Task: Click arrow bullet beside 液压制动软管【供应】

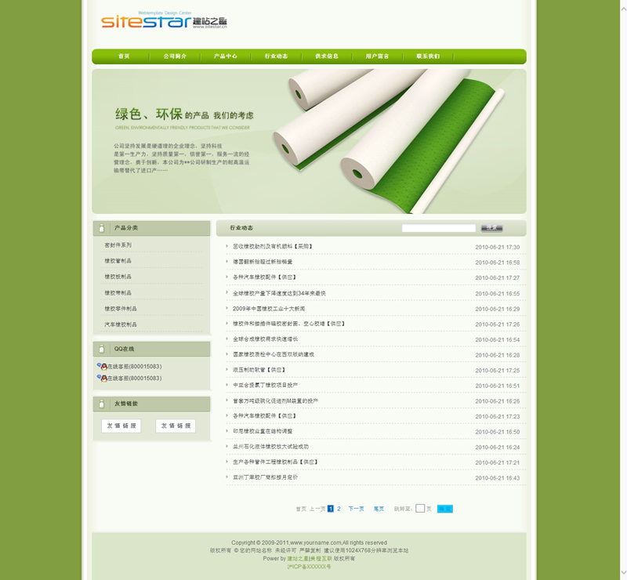Action: [227, 370]
